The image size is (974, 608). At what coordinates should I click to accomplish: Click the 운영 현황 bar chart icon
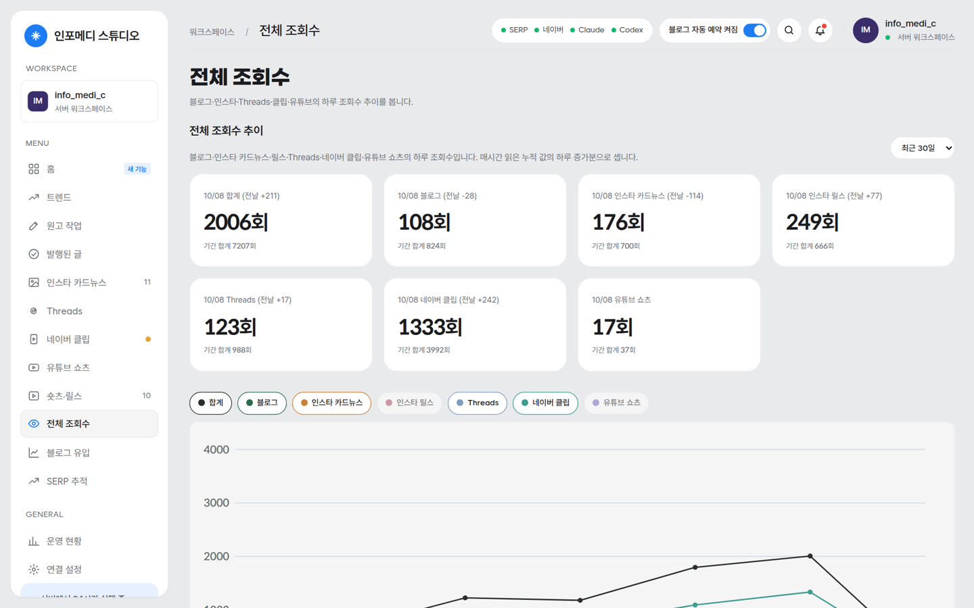click(34, 541)
